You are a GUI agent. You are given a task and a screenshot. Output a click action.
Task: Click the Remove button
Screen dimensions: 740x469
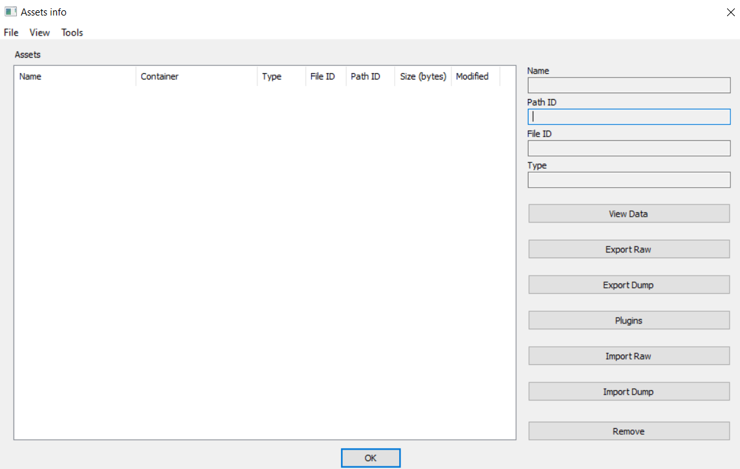(x=628, y=431)
